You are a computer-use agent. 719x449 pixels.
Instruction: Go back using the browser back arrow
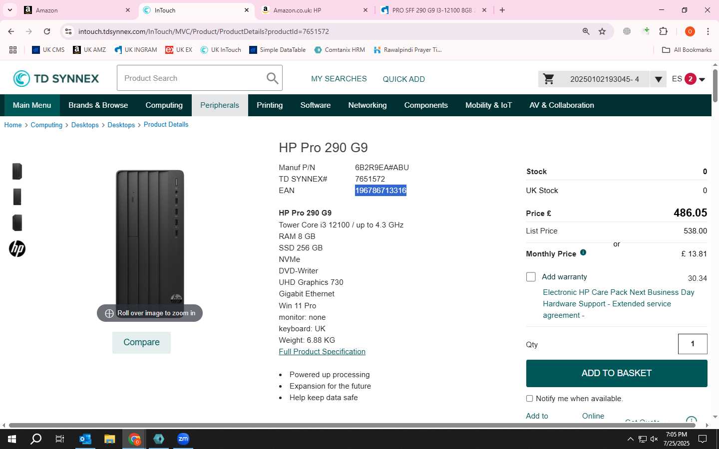point(11,31)
